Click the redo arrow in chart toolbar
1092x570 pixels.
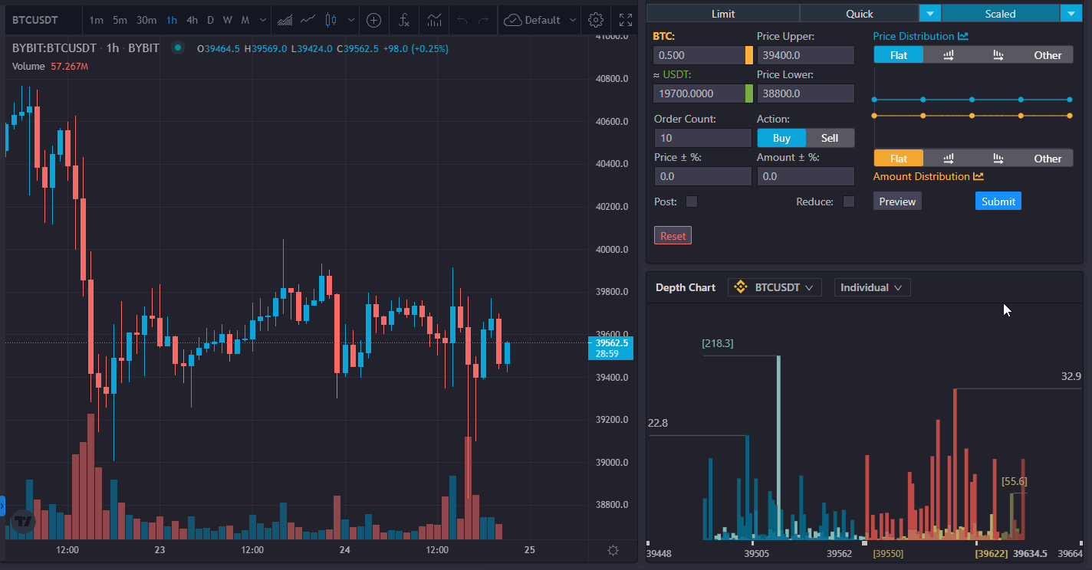click(x=483, y=20)
